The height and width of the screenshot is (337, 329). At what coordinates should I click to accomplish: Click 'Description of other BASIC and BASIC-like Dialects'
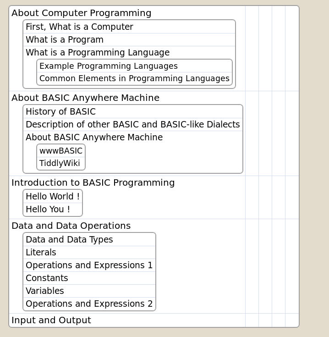[133, 124]
